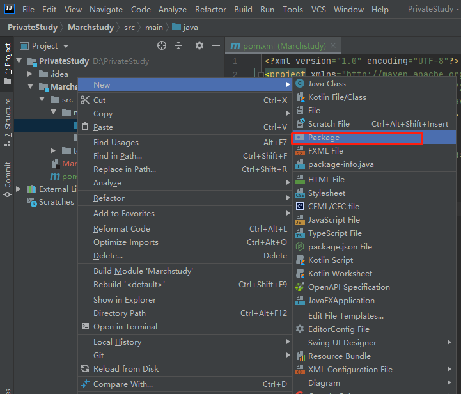The width and height of the screenshot is (461, 394).
Task: Click the HTML File icon
Action: (300, 179)
